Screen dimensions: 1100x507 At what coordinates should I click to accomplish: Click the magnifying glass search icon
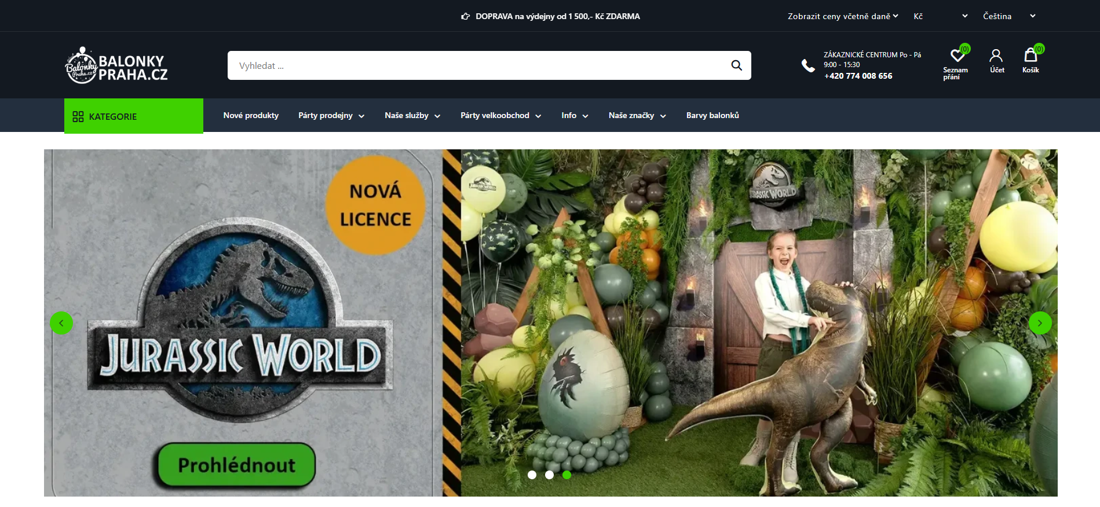[x=736, y=65]
